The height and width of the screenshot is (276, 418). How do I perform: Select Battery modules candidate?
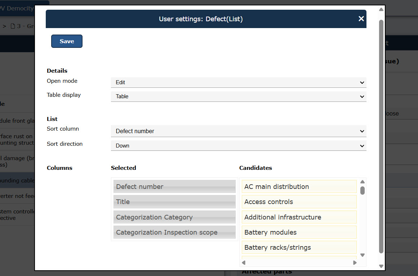299,232
